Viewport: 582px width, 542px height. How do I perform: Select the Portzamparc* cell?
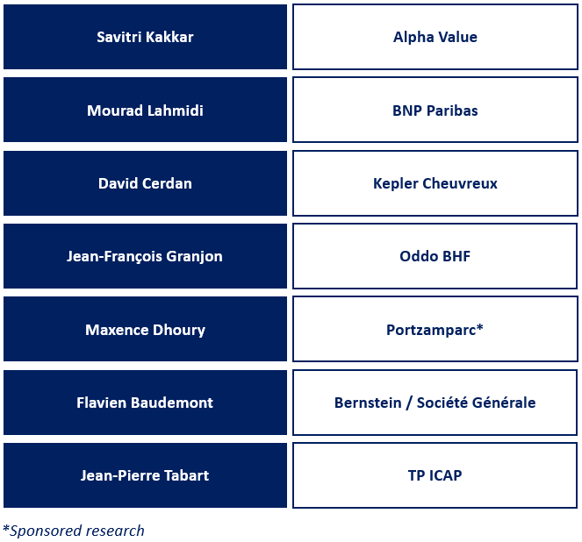pyautogui.click(x=435, y=329)
